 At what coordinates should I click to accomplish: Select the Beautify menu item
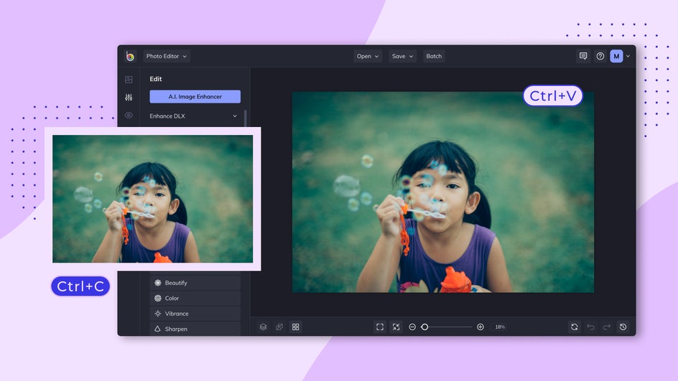click(195, 283)
